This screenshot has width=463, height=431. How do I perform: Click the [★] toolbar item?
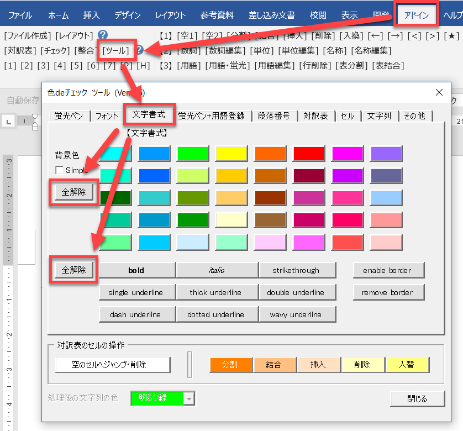451,36
